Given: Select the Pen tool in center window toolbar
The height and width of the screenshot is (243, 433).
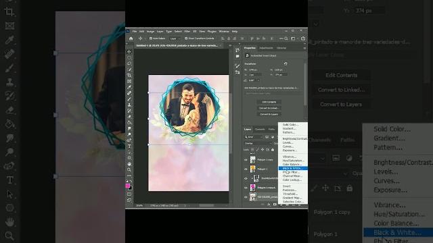Looking at the screenshot, I should pos(129,140).
